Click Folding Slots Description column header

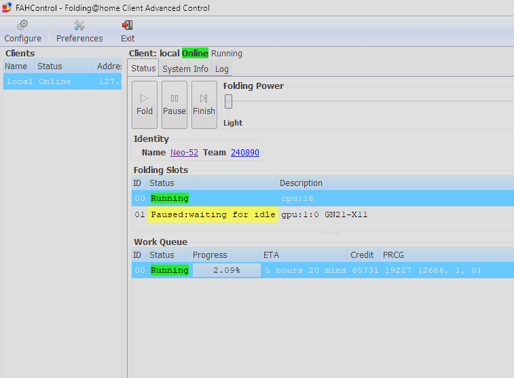coord(396,183)
